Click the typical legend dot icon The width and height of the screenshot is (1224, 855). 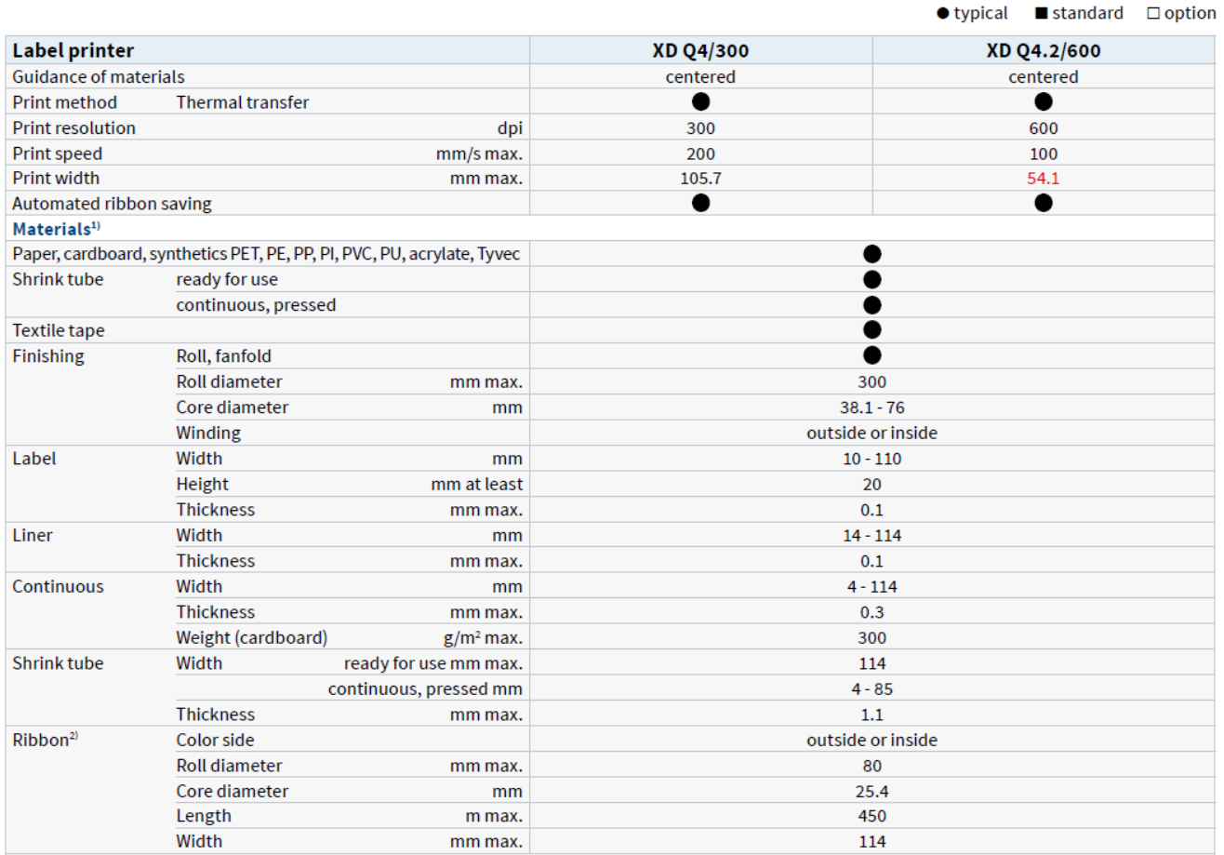pos(942,14)
